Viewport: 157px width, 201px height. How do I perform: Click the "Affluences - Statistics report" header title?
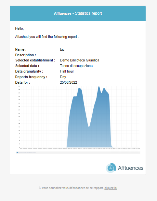[78, 13]
